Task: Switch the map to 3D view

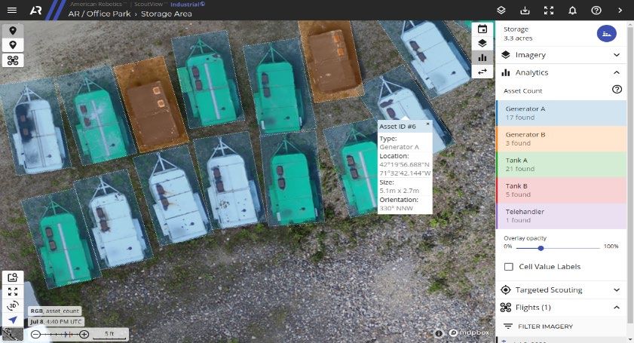Action: 13,305
